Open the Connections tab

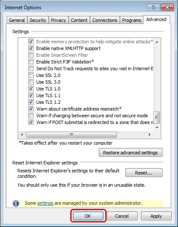tap(105, 20)
